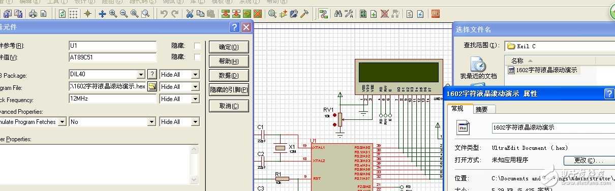This screenshot has height=191, width=615.
Task: Open Hide All dropdown beside Clock Frequency
Action: click(x=195, y=99)
